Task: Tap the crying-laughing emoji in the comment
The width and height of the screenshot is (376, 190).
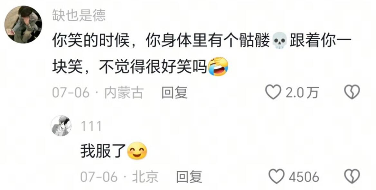Action: coord(218,67)
